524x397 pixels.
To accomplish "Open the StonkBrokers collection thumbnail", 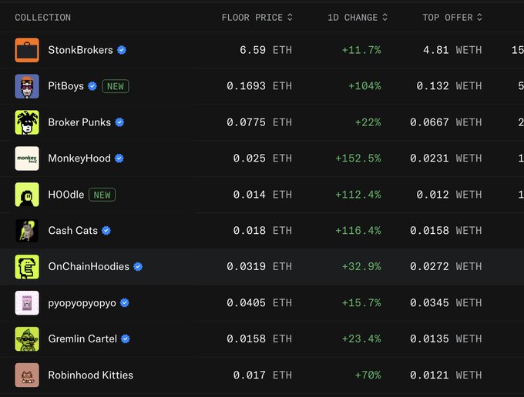I will (x=27, y=50).
